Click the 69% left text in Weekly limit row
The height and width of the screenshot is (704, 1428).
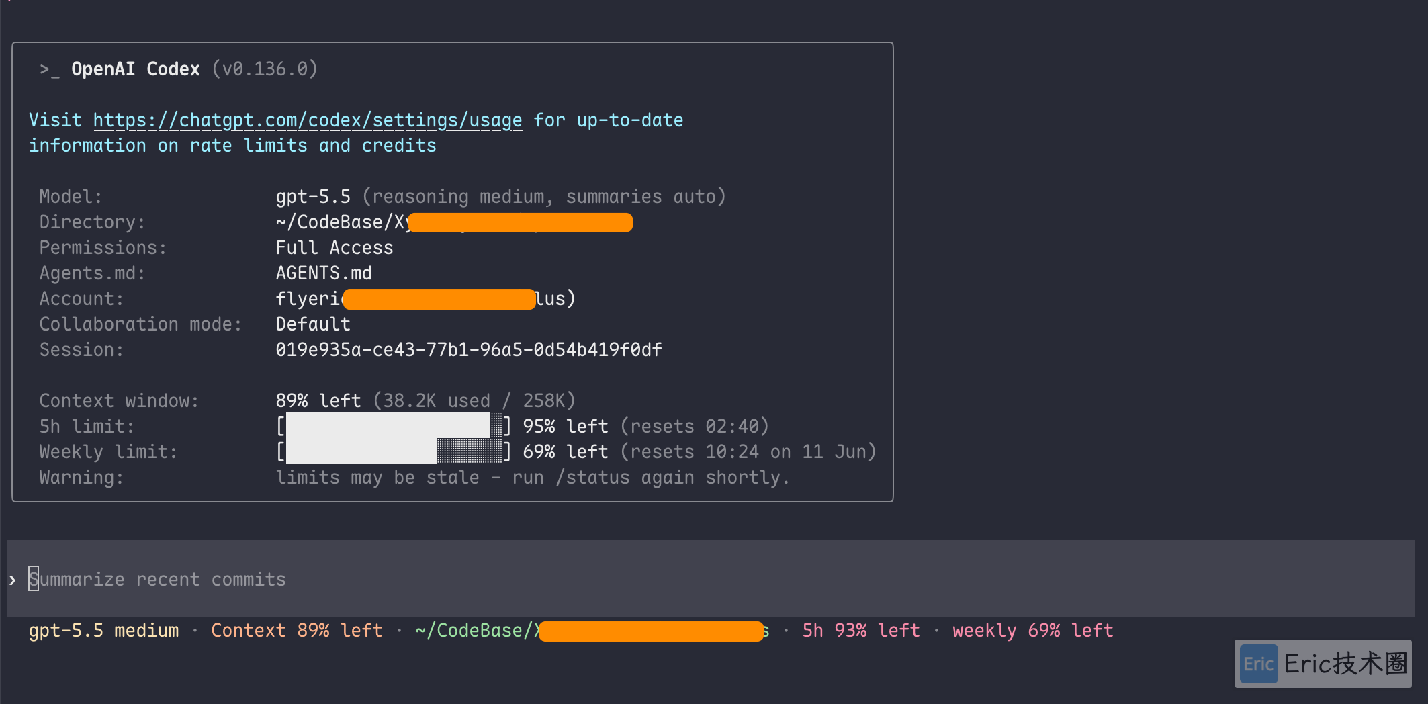point(566,452)
